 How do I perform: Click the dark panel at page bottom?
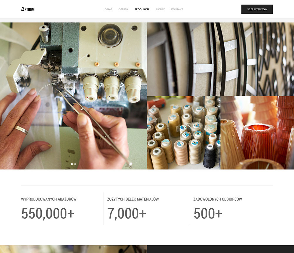(x=220, y=249)
